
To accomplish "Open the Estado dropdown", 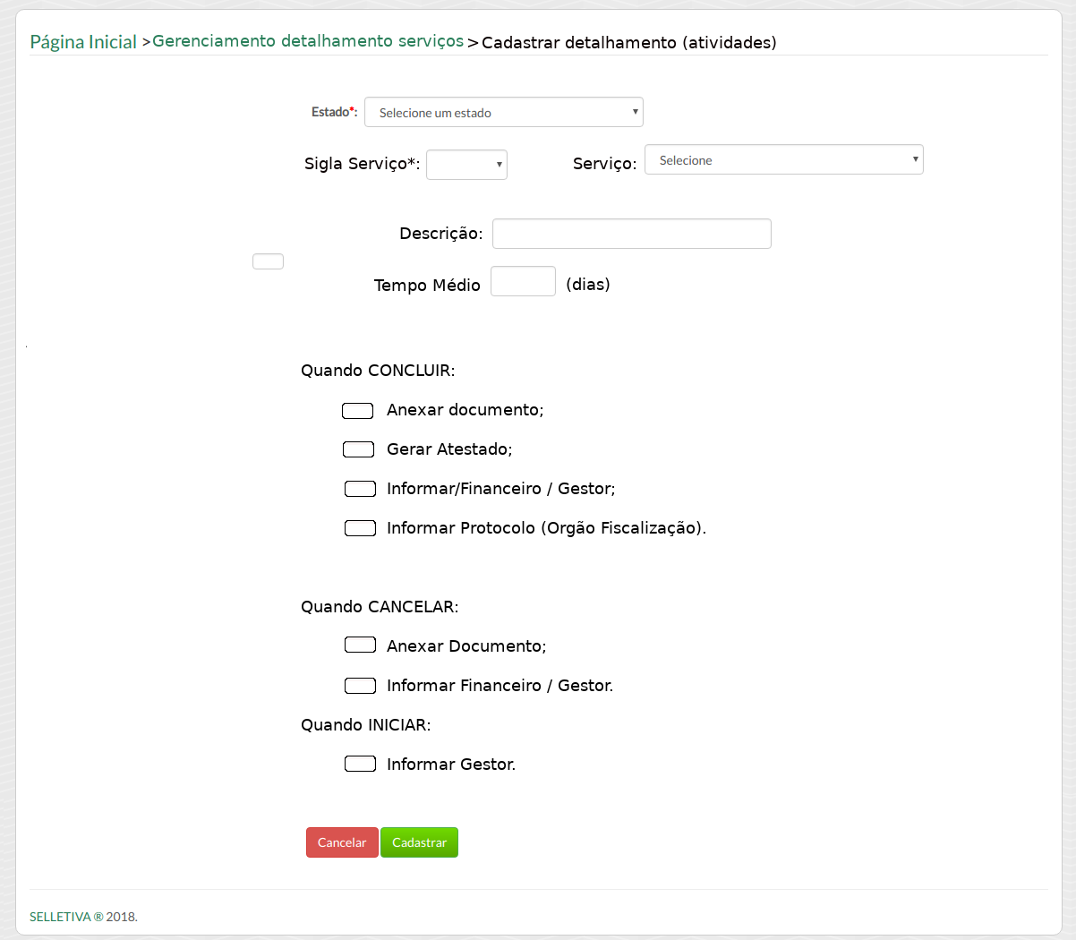I will [502, 113].
